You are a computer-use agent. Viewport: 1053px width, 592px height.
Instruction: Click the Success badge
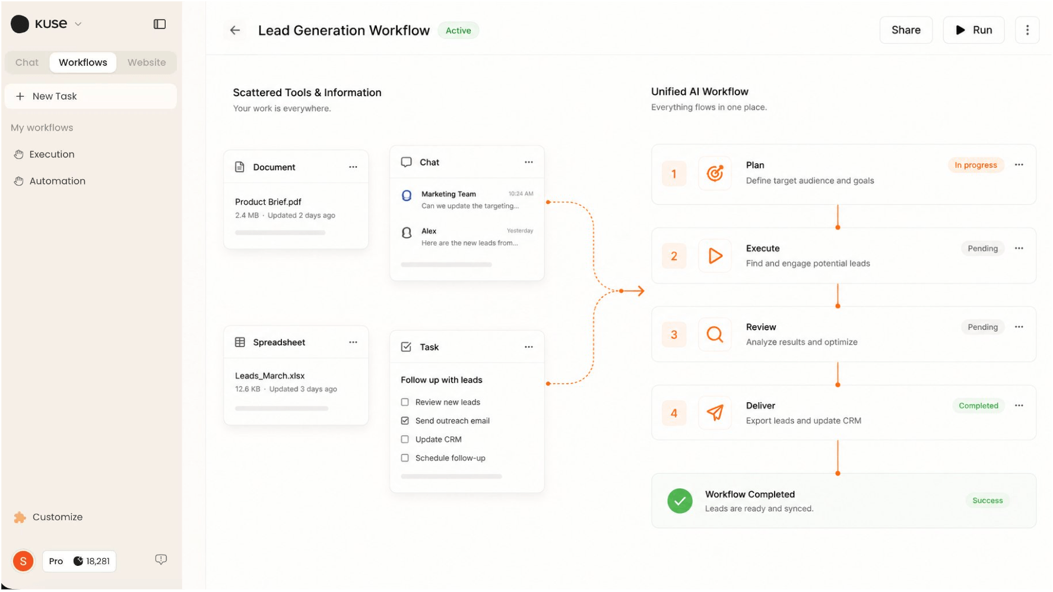[x=987, y=501]
